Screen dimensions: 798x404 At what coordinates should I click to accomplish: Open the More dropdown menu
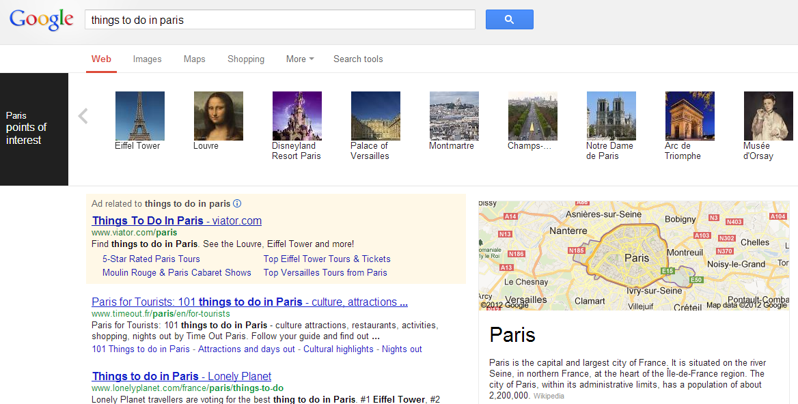pyautogui.click(x=300, y=59)
